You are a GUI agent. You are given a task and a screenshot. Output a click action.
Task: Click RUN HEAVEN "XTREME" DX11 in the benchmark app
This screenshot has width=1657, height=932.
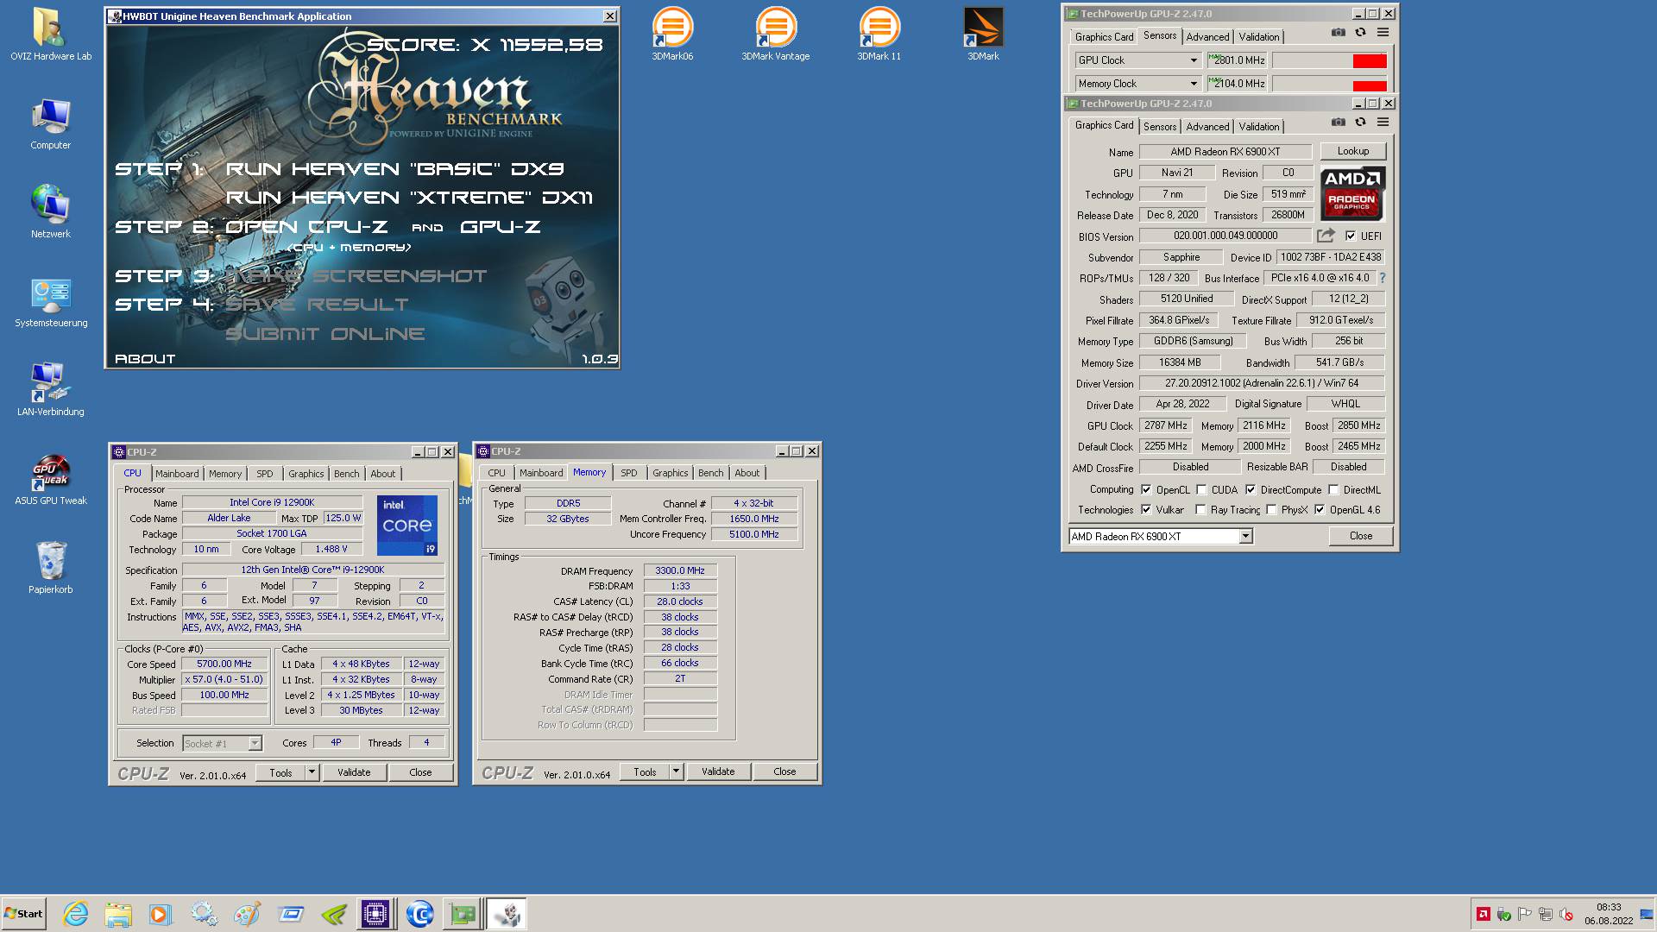409,198
